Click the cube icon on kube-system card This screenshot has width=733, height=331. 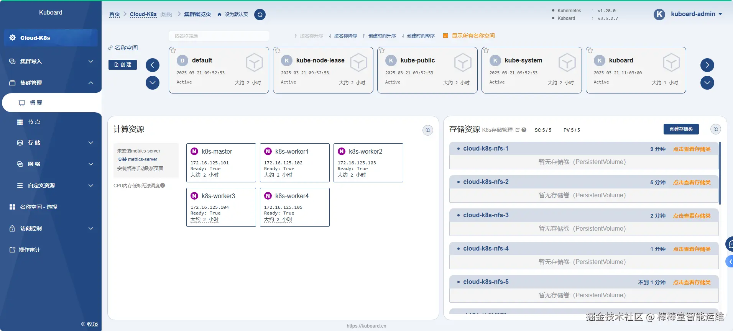tap(567, 62)
